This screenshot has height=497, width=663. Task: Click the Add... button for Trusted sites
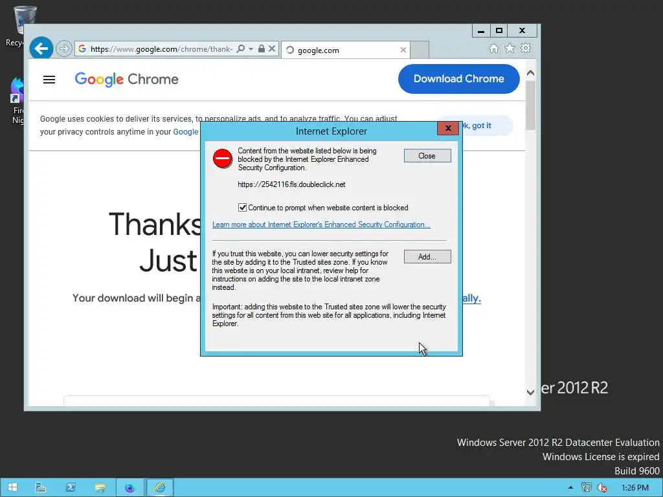(x=427, y=256)
